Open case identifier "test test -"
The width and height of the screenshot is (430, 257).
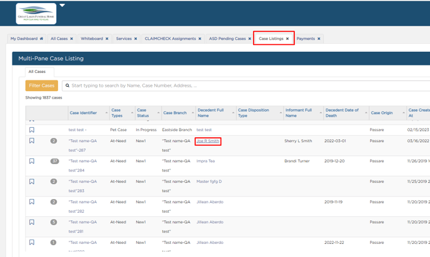pyautogui.click(x=77, y=130)
